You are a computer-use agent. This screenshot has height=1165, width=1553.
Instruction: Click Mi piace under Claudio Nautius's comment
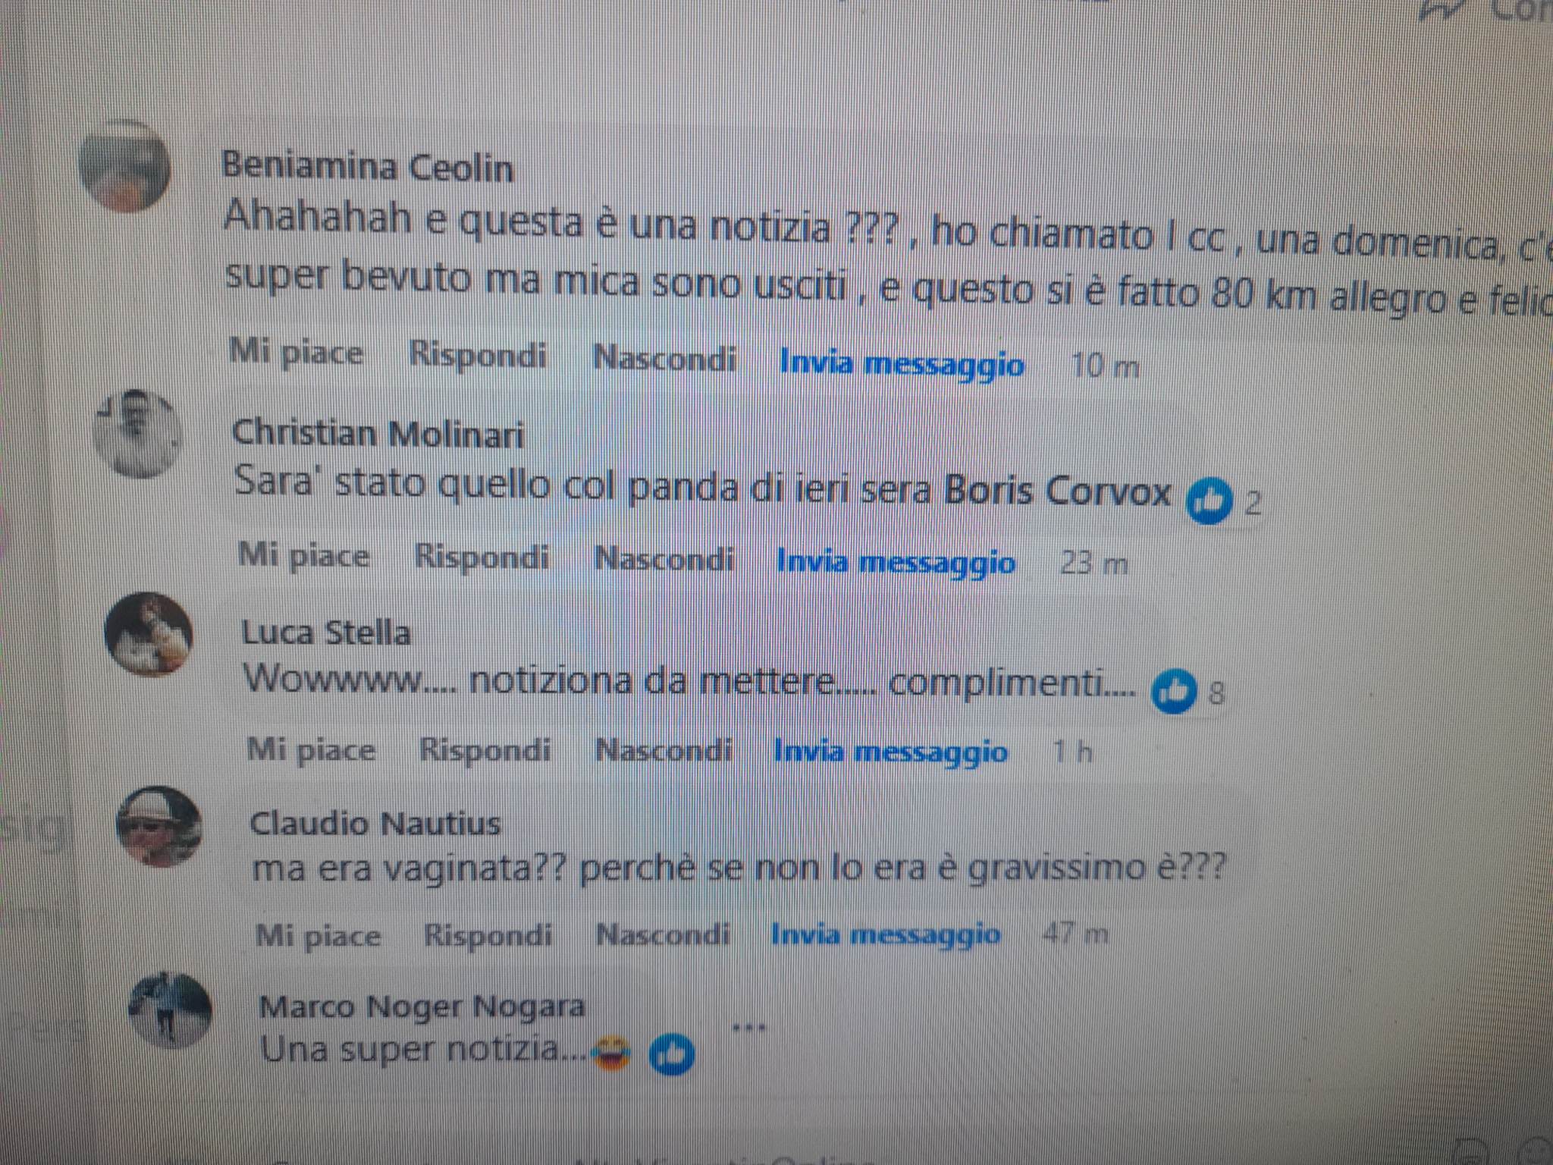[318, 936]
